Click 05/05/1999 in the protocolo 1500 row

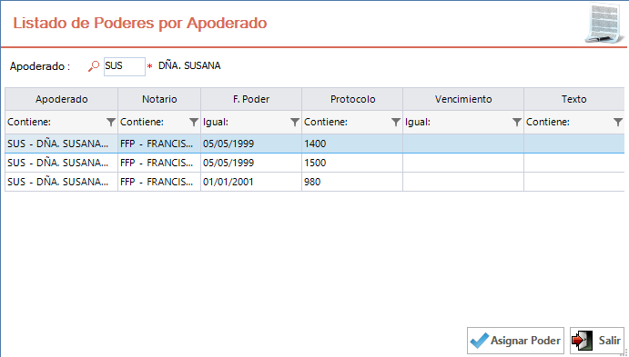[251, 163]
